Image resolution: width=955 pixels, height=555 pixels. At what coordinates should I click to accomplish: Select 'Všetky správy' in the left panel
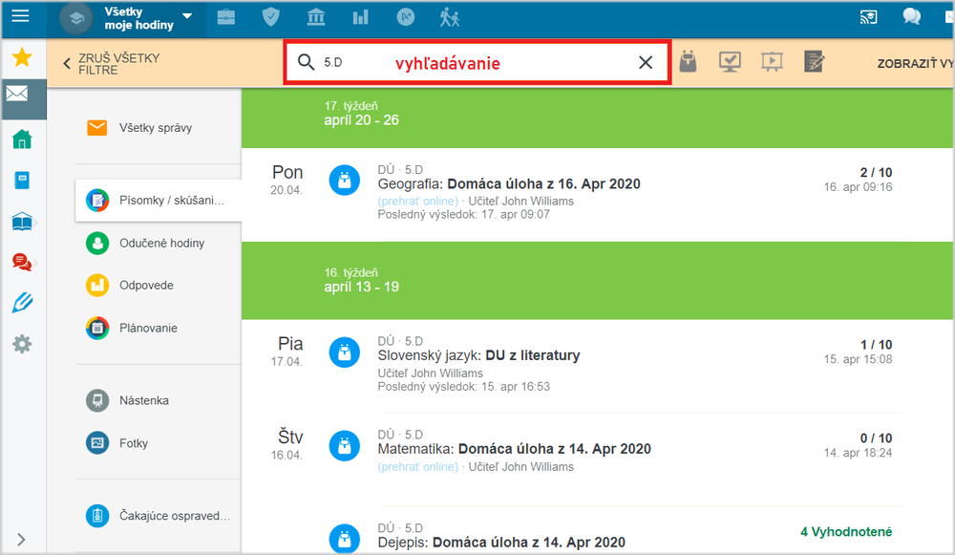click(156, 128)
